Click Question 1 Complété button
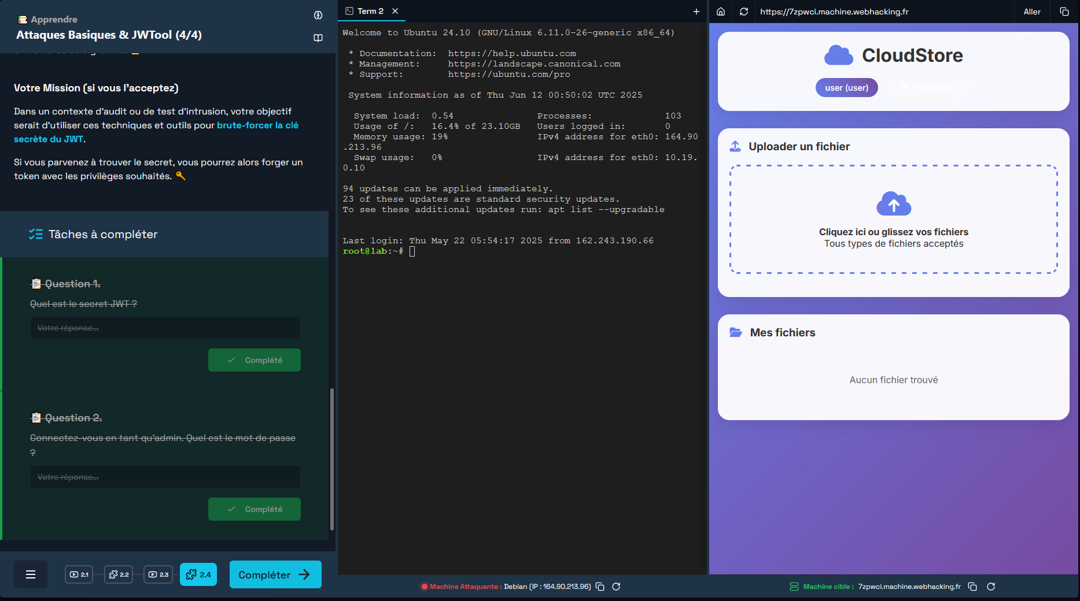This screenshot has width=1080, height=601. point(255,360)
